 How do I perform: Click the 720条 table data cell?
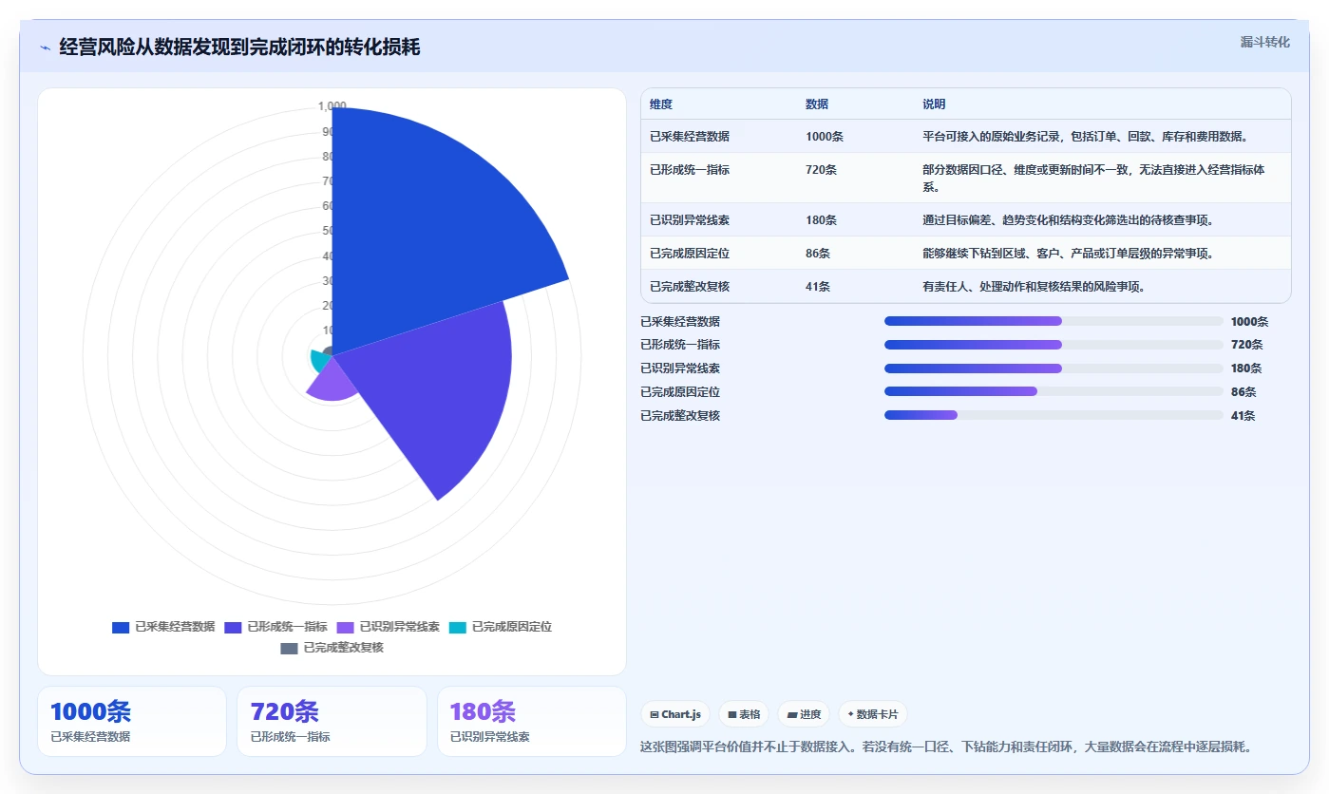click(x=821, y=170)
